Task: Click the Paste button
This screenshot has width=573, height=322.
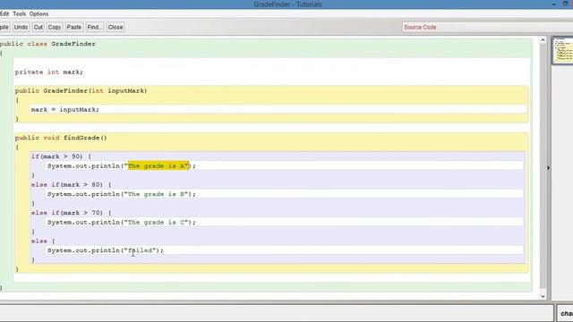Action: pyautogui.click(x=73, y=27)
